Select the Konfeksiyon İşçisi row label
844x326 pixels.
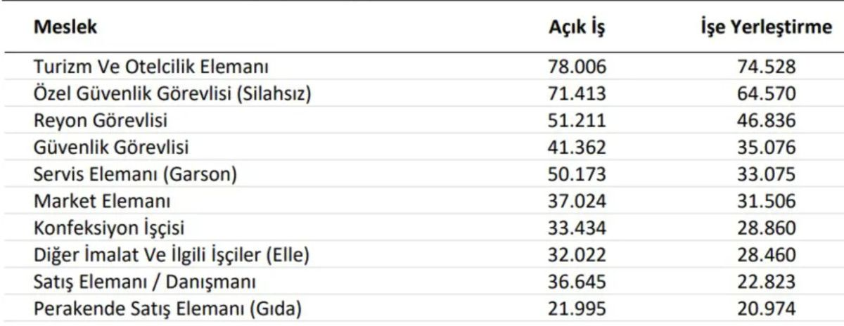tap(109, 228)
